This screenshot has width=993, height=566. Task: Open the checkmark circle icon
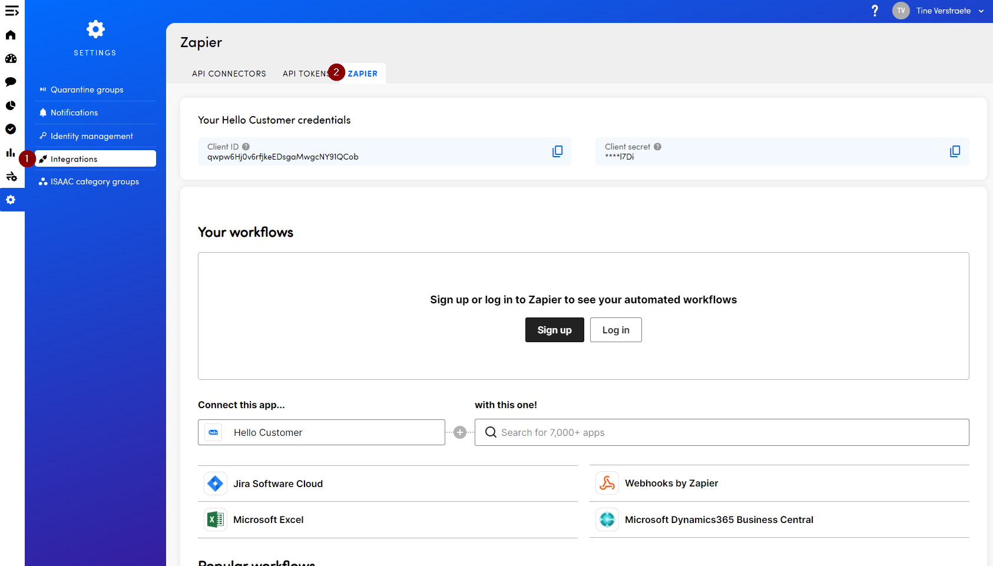click(11, 129)
